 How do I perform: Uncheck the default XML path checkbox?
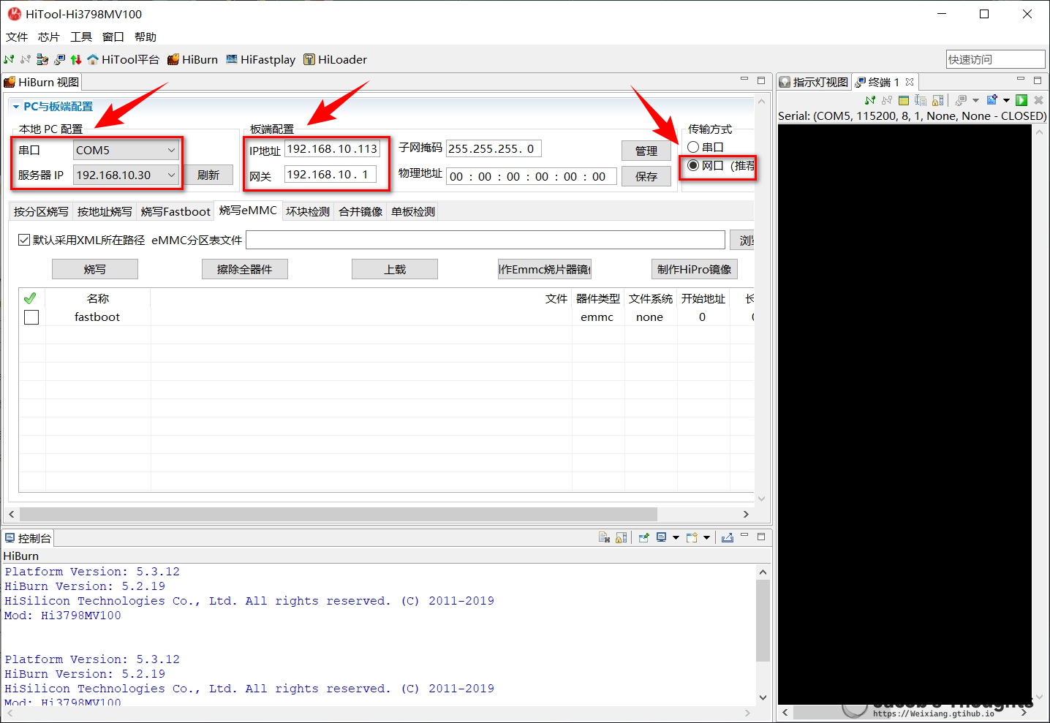pos(24,240)
